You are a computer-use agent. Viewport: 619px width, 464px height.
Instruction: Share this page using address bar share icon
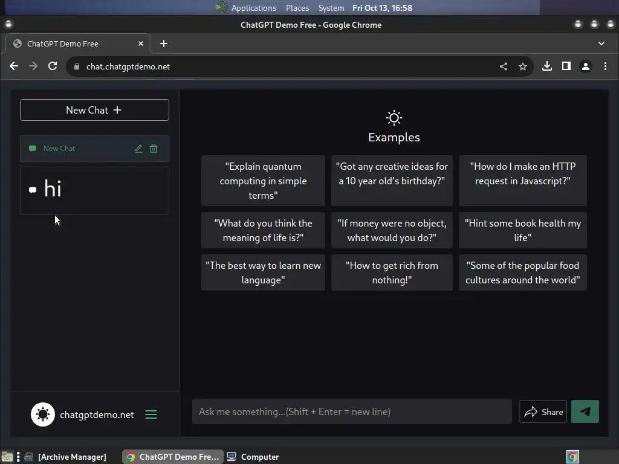pyautogui.click(x=504, y=66)
